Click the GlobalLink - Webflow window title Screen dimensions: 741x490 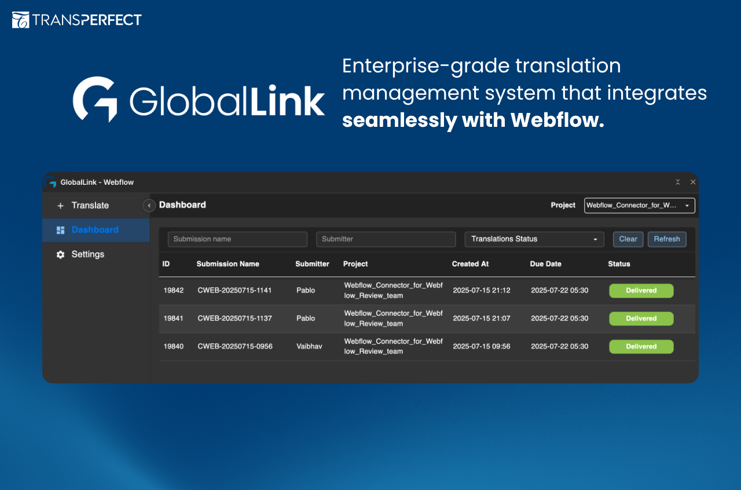97,182
